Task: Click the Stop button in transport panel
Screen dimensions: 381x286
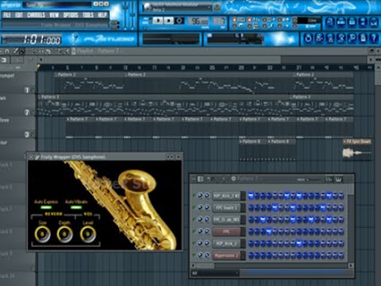Action: coord(168,21)
